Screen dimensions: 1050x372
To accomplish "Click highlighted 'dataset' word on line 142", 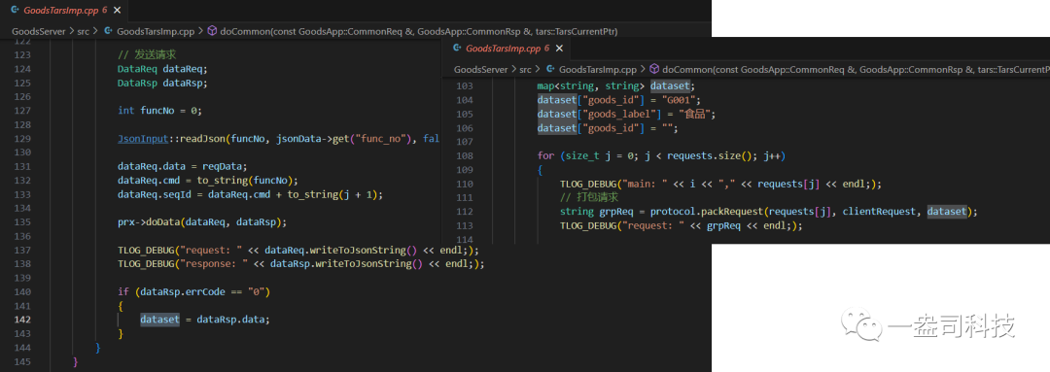I will click(160, 320).
